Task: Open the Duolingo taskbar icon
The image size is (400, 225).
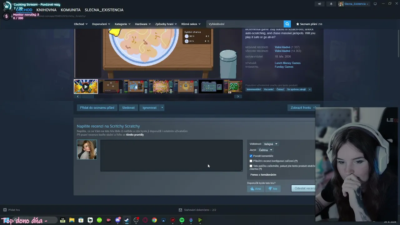Action: tap(99, 220)
